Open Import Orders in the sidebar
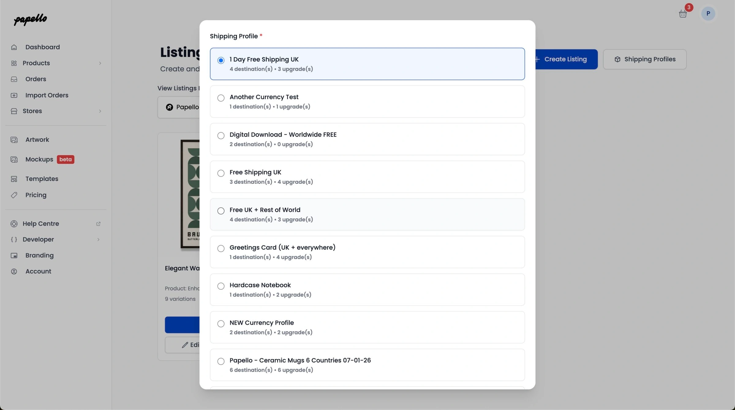Screen dimensions: 735x410 click(x=47, y=95)
